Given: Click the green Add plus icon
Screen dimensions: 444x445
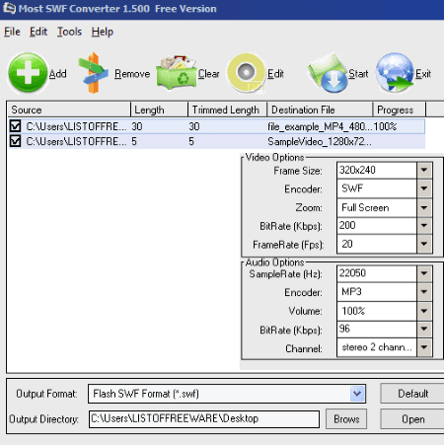Looking at the screenshot, I should (28, 73).
